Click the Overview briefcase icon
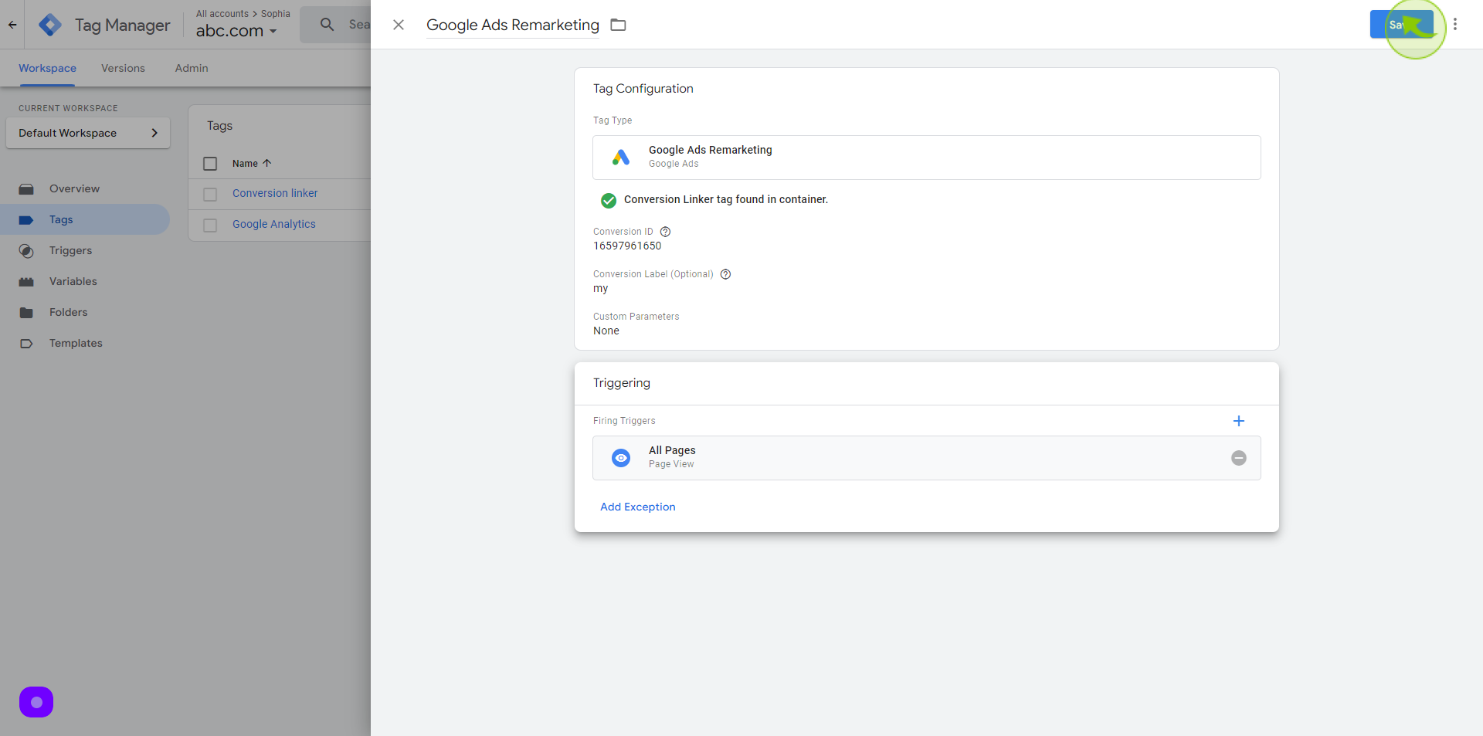Viewport: 1483px width, 736px height. [x=26, y=189]
